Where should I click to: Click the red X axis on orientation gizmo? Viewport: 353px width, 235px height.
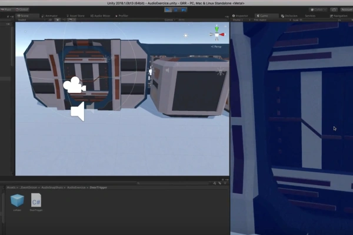[x=222, y=35]
